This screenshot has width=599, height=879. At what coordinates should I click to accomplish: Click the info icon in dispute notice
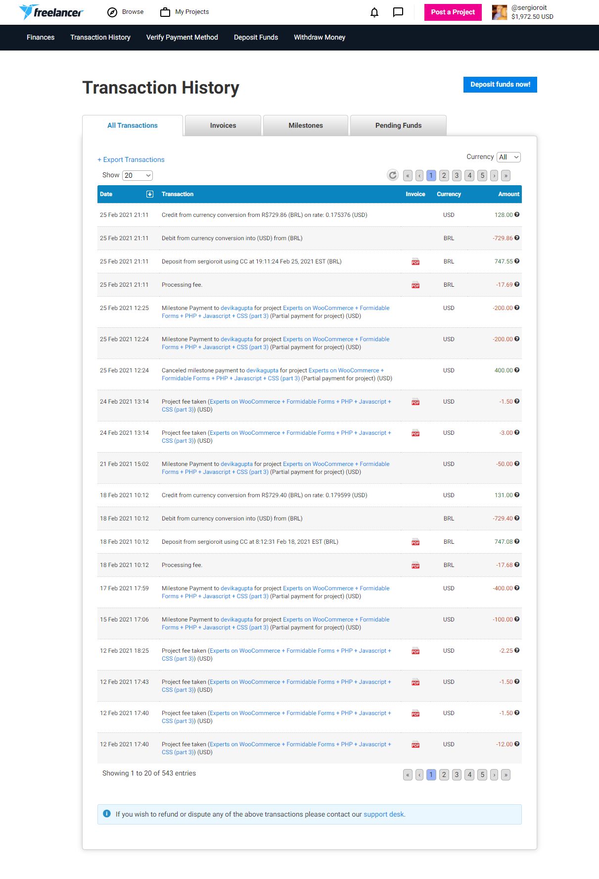(x=107, y=814)
